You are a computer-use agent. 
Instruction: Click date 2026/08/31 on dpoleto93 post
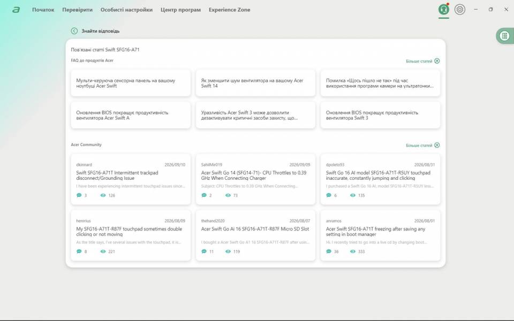click(425, 165)
